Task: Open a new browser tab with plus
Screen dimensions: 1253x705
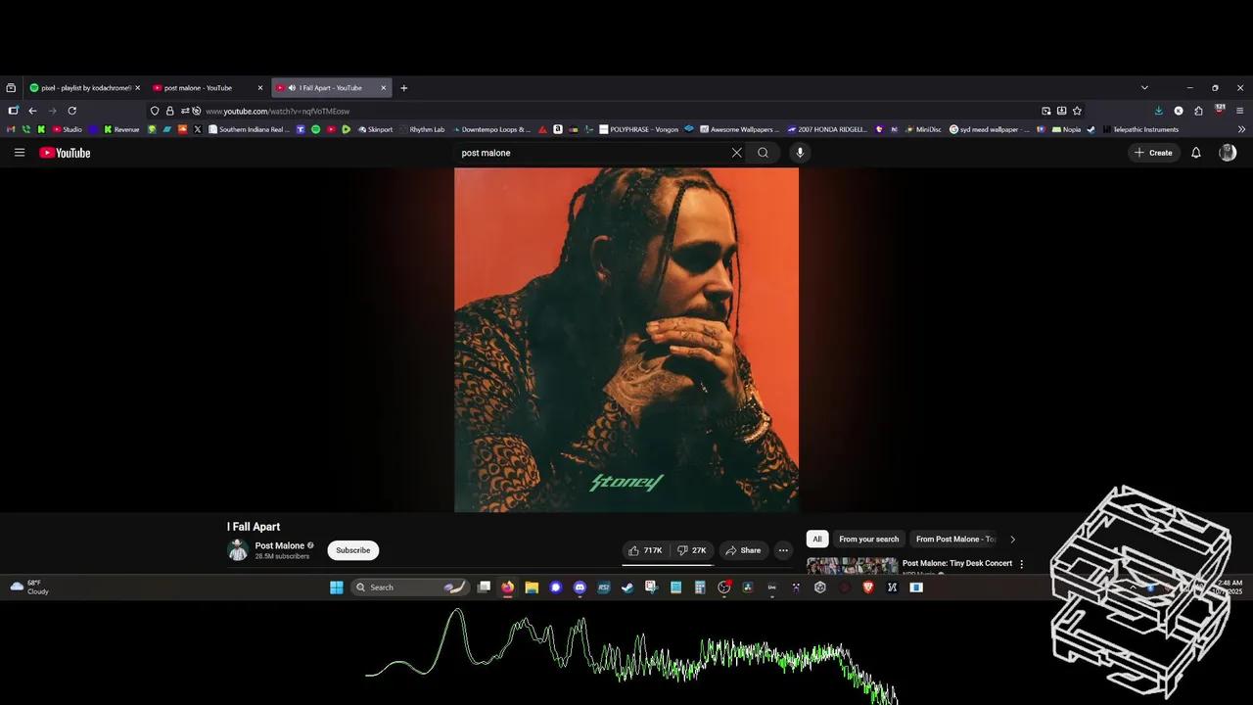Action: click(403, 88)
